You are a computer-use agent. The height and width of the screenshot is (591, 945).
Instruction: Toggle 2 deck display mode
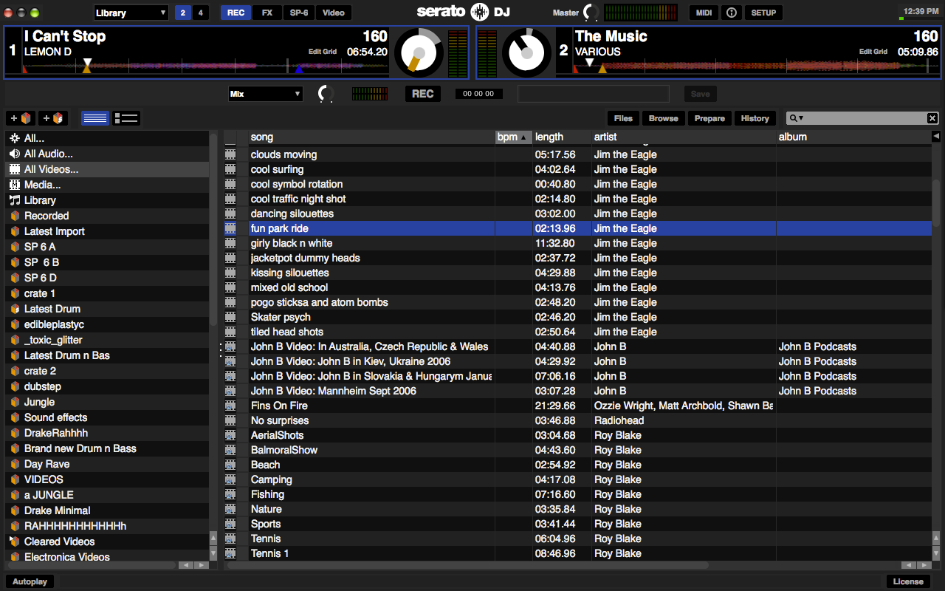(183, 13)
